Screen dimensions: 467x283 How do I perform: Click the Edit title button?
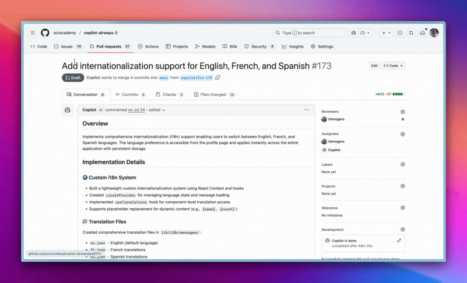374,66
